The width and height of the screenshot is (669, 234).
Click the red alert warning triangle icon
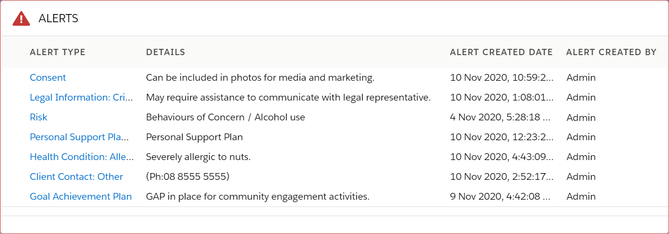click(x=21, y=18)
